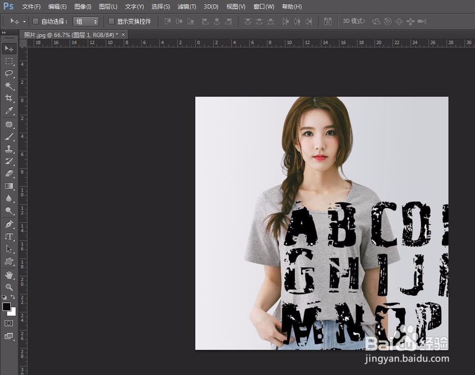
Task: Expand the collapsed toolbar double-arrow
Action: pyautogui.click(x=4, y=33)
